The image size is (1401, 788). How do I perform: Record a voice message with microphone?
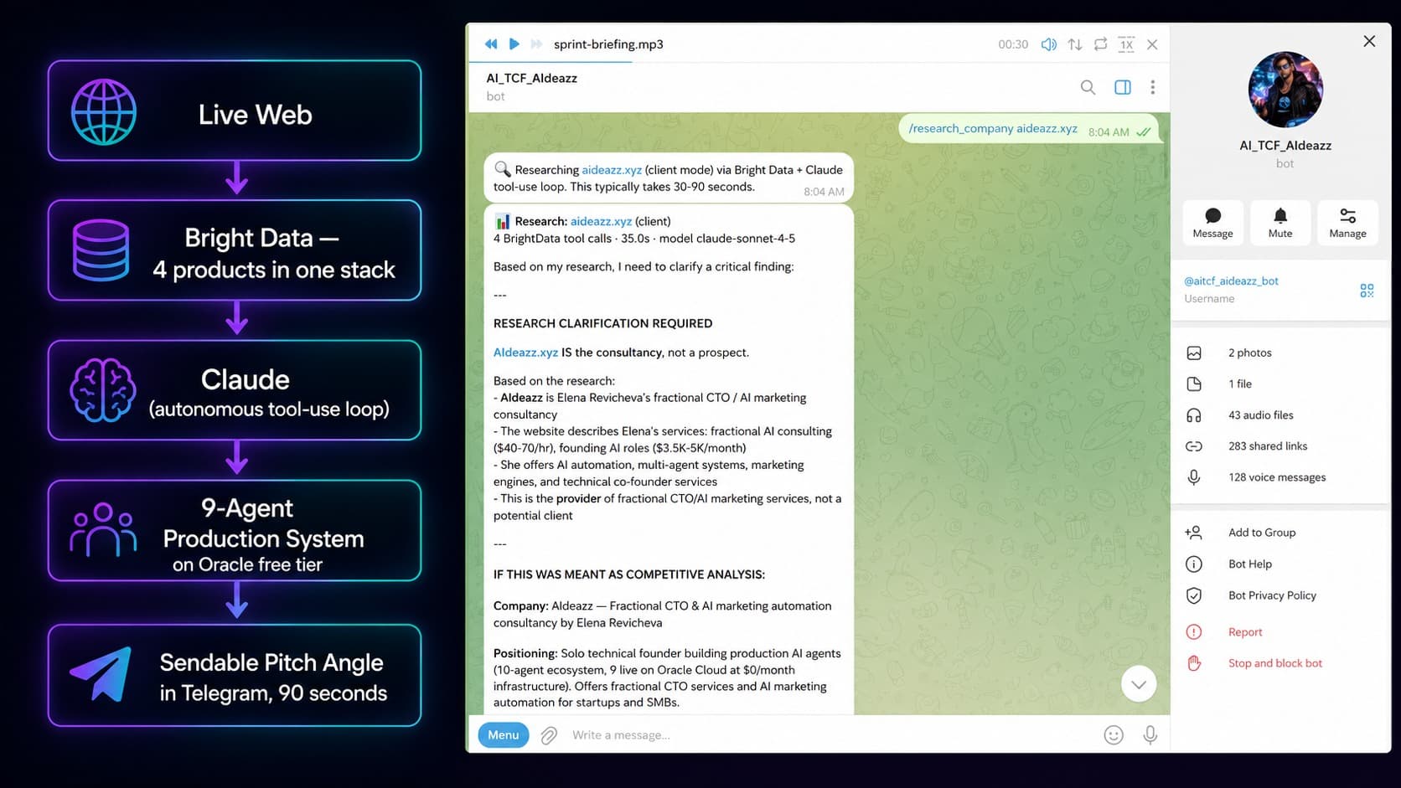tap(1150, 735)
